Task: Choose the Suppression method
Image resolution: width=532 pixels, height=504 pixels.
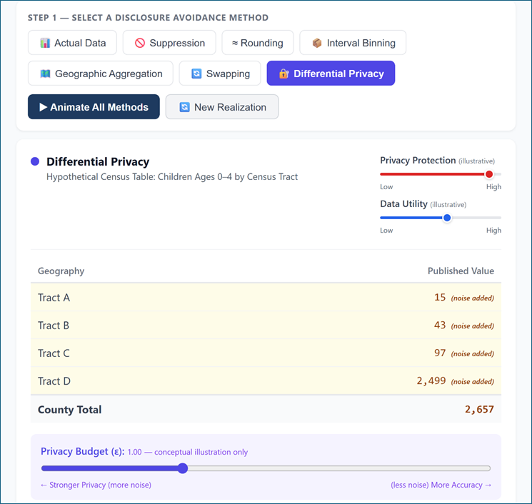Action: pyautogui.click(x=169, y=43)
